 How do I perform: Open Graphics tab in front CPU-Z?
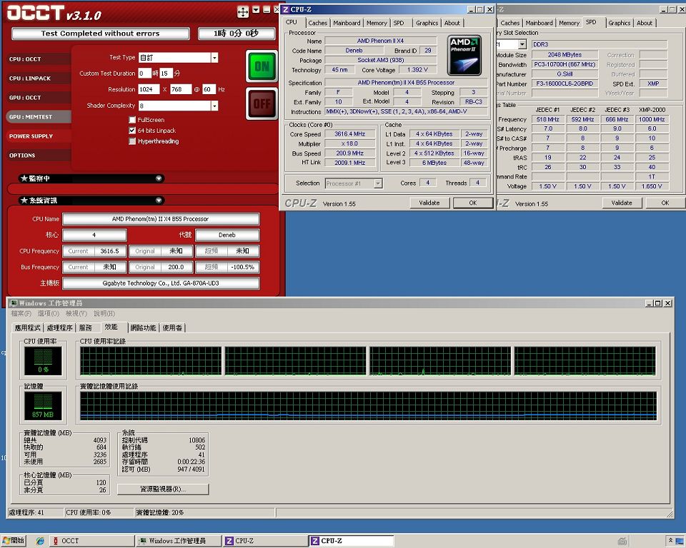pos(427,23)
